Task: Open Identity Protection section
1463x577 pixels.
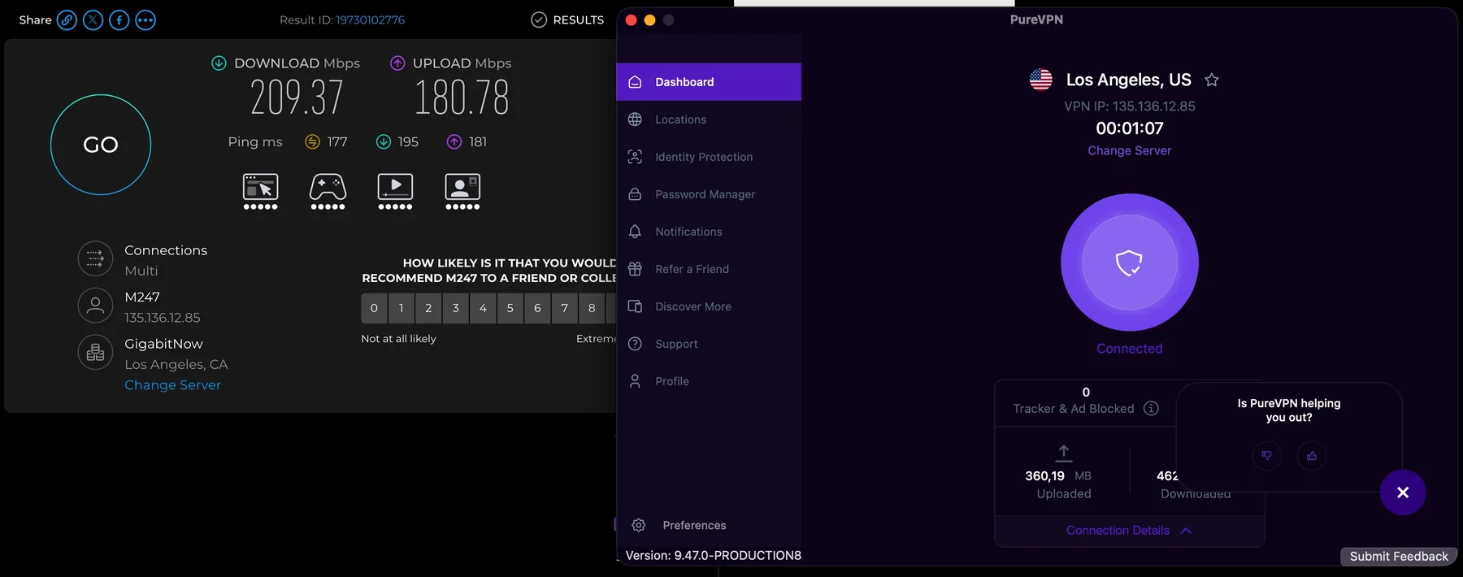Action: click(709, 157)
